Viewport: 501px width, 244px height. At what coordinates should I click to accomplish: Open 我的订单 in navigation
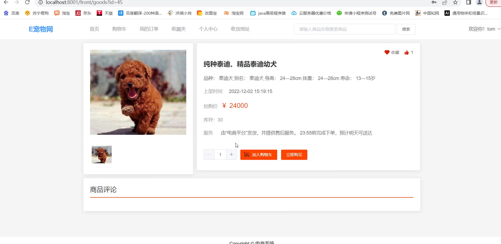pyautogui.click(x=149, y=29)
